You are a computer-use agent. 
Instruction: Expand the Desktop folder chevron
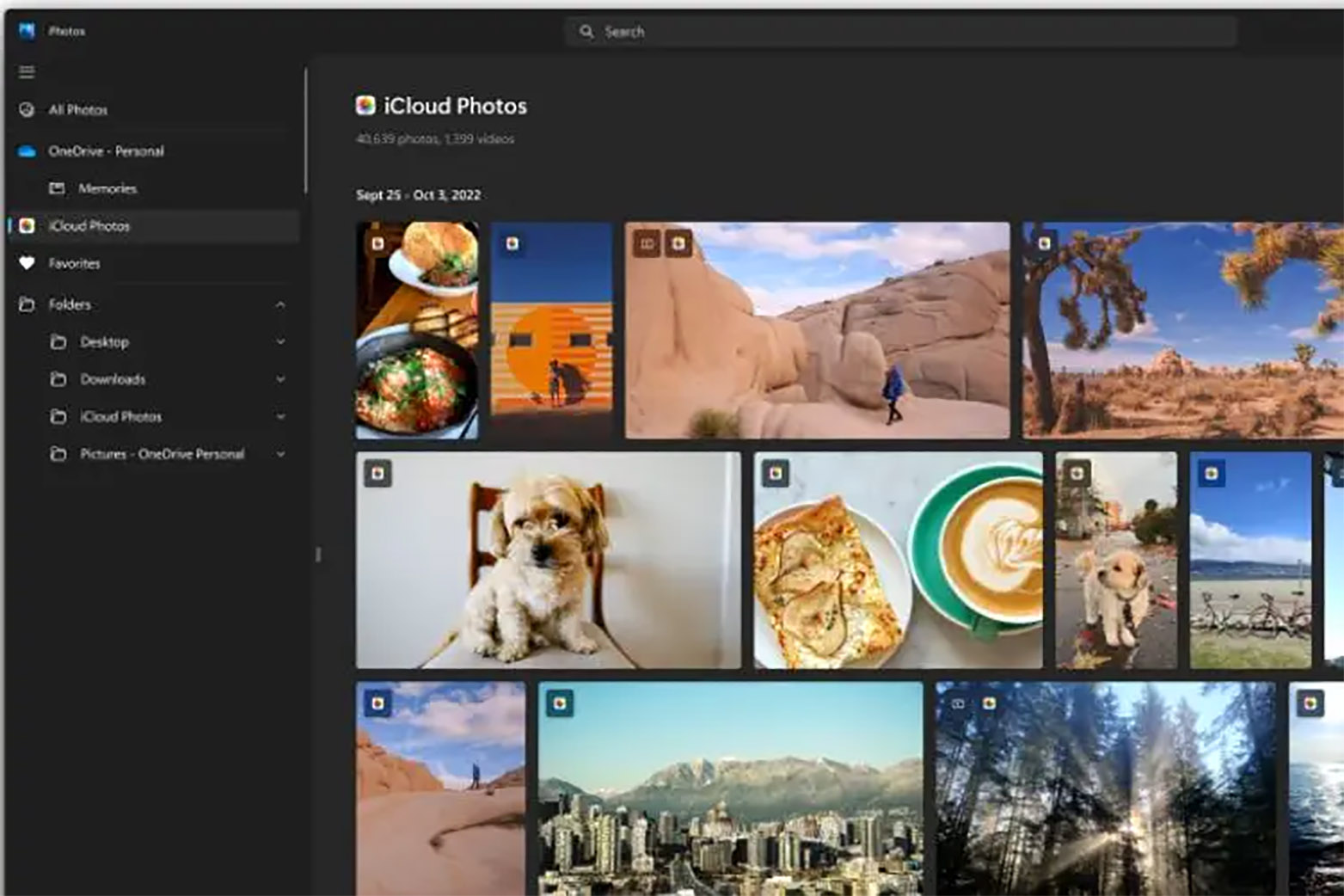280,342
